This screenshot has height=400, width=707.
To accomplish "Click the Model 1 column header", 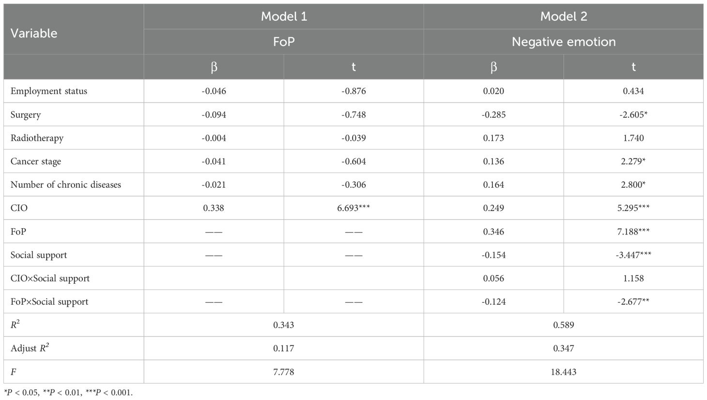I will click(x=284, y=16).
